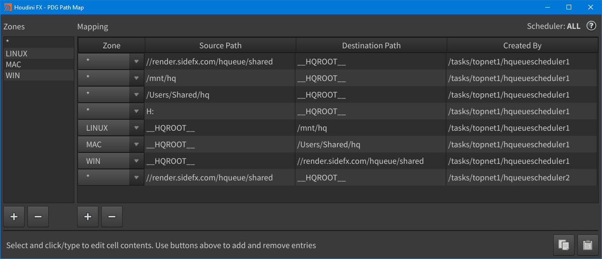
Task: Select the hqueuescheduler2 Created By cell
Action: 522,178
